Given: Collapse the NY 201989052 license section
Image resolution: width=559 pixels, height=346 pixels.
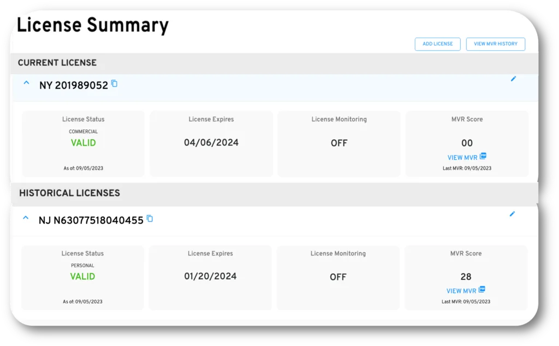Looking at the screenshot, I should tap(26, 82).
